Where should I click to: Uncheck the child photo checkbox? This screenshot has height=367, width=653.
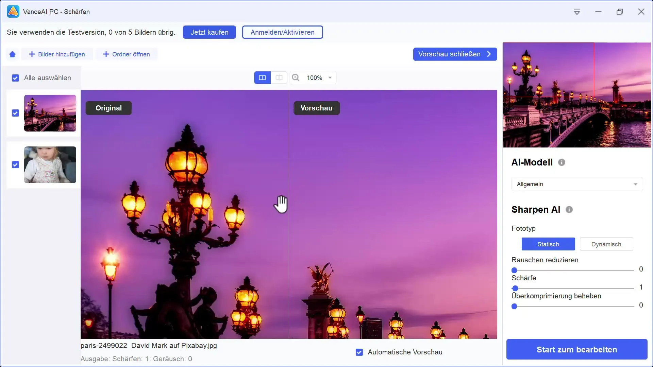(x=15, y=165)
